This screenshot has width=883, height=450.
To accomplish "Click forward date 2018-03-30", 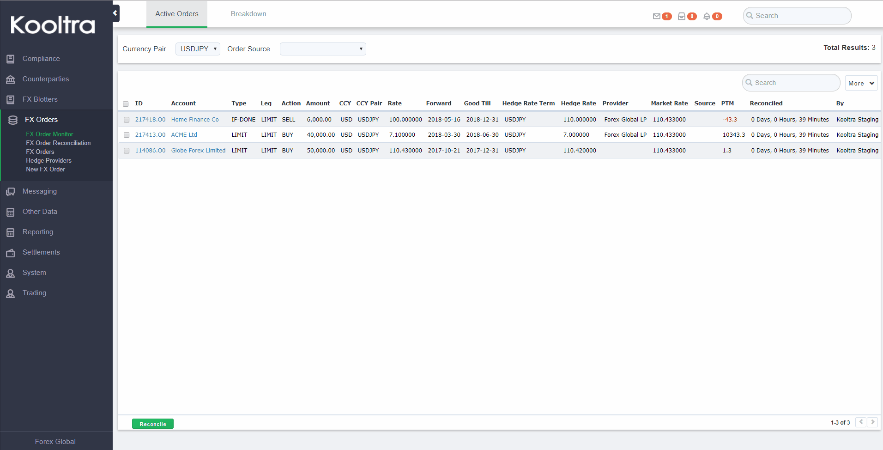I will coord(444,134).
